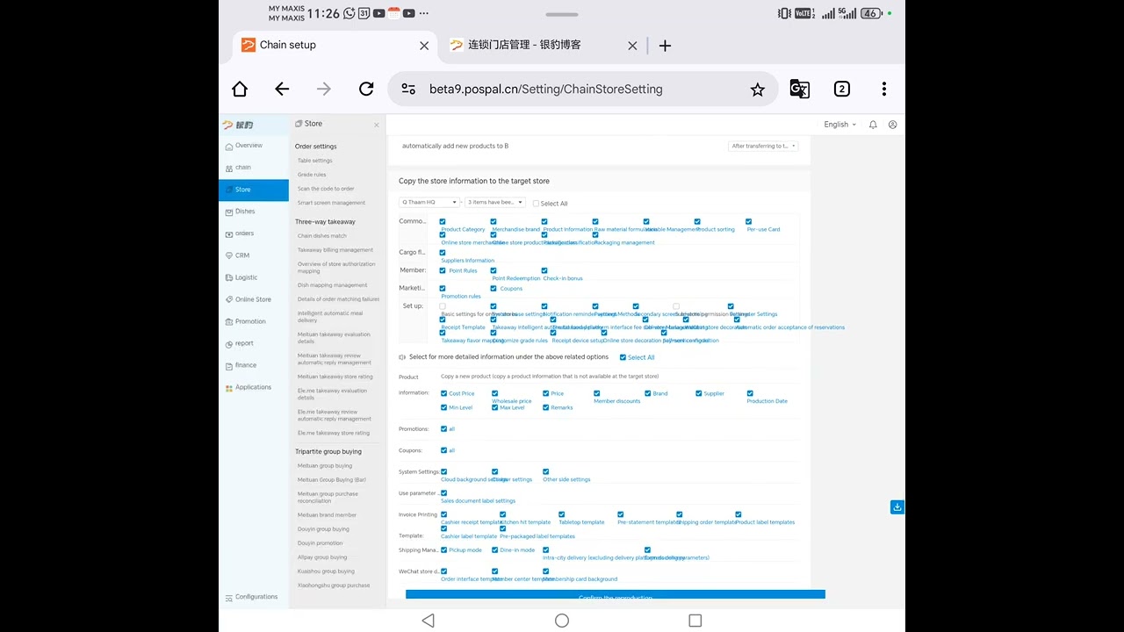Select Store in left sidebar
This screenshot has height=632, width=1124.
tap(254, 190)
